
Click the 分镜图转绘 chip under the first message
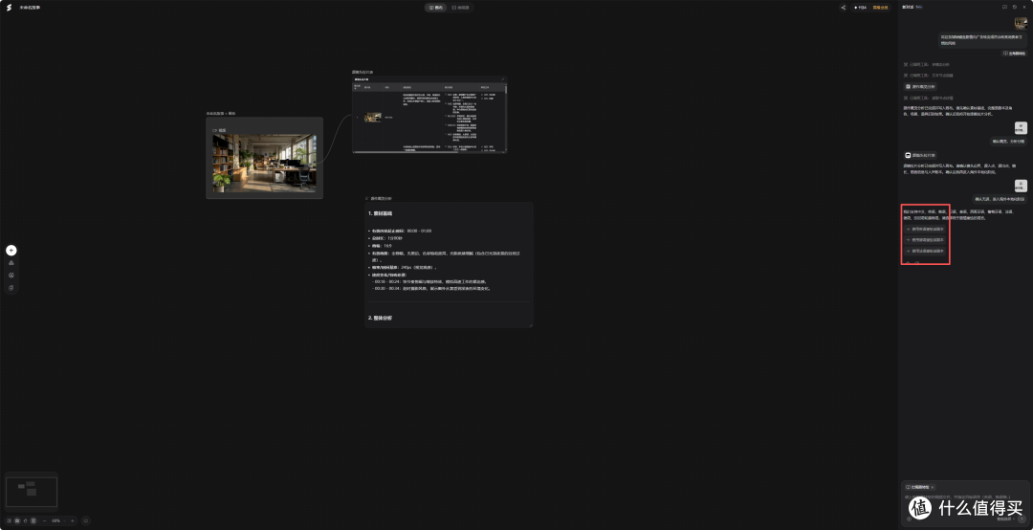coord(1014,53)
